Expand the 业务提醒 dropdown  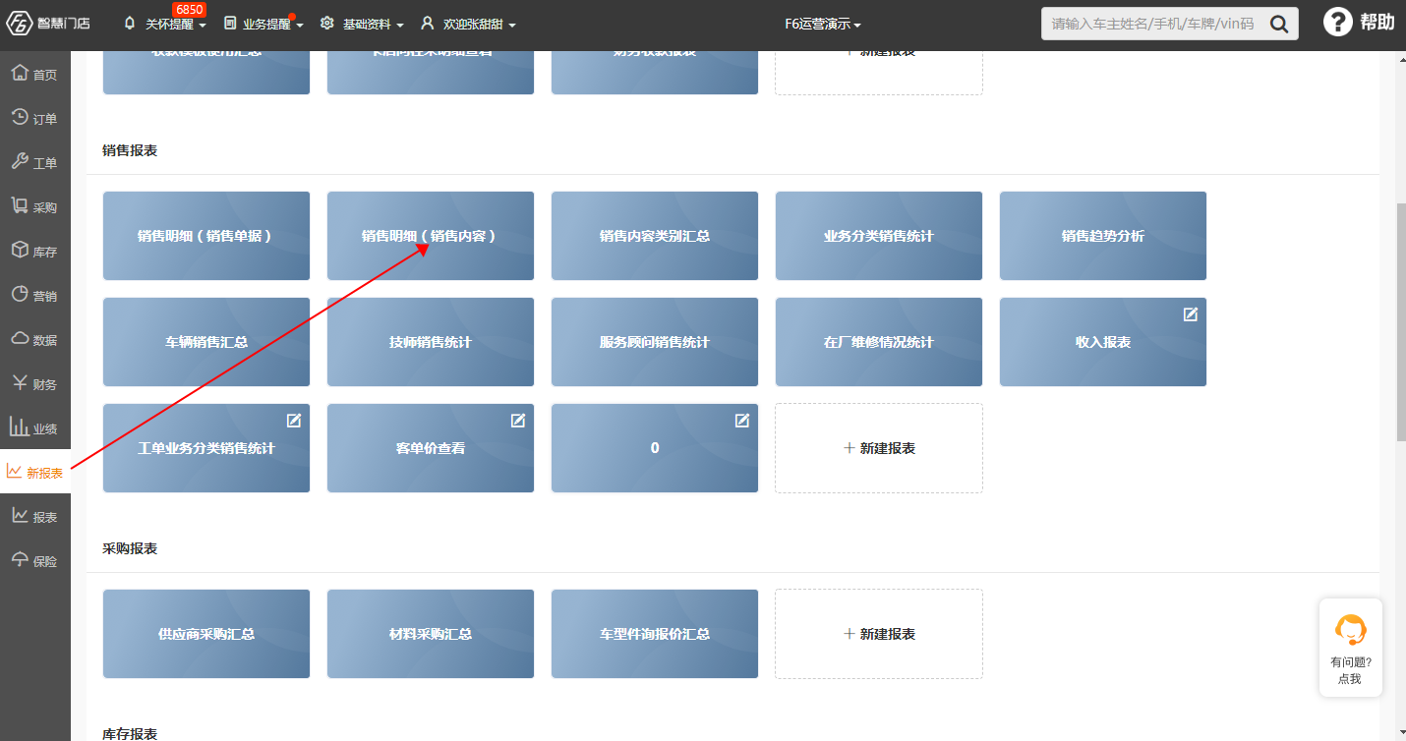tap(264, 24)
